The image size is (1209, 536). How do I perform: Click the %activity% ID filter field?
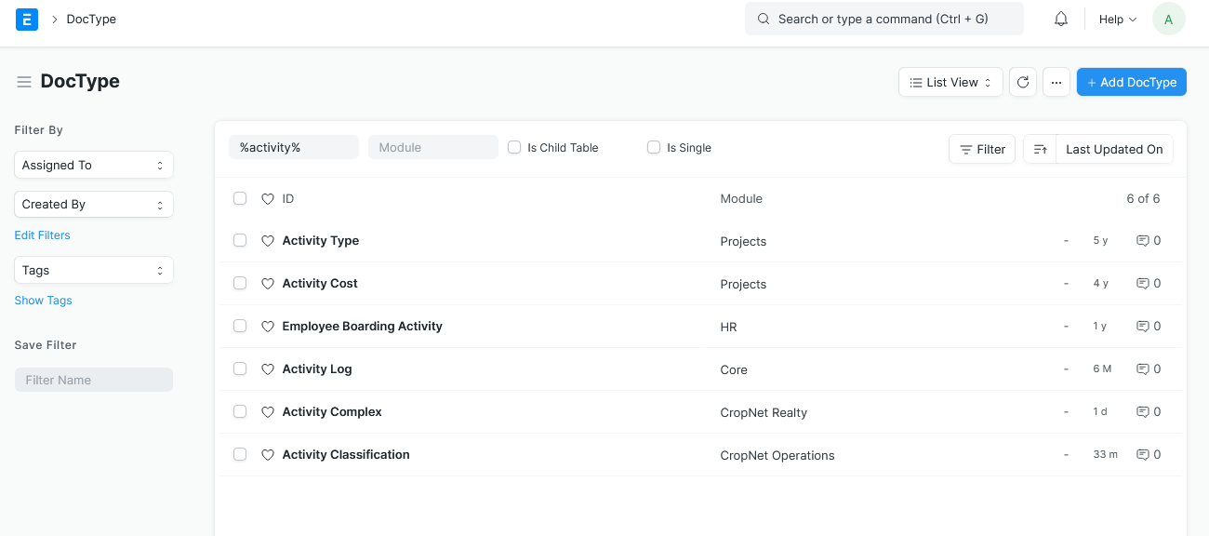coord(294,147)
